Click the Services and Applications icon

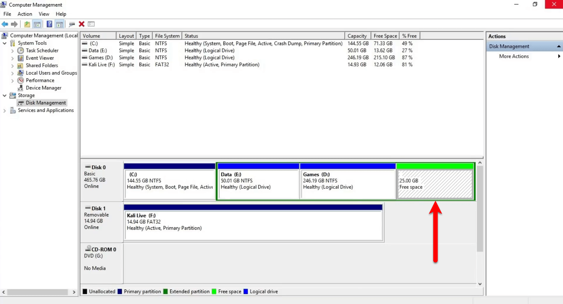13,110
